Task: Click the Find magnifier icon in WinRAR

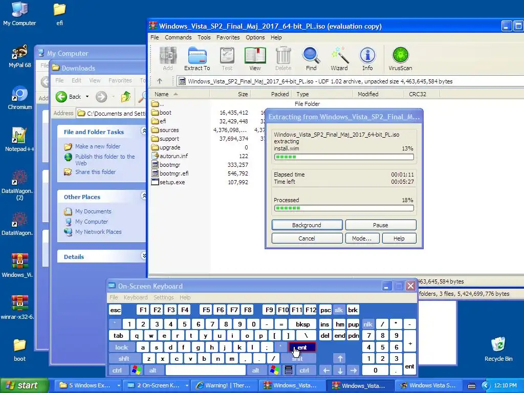Action: [311, 59]
